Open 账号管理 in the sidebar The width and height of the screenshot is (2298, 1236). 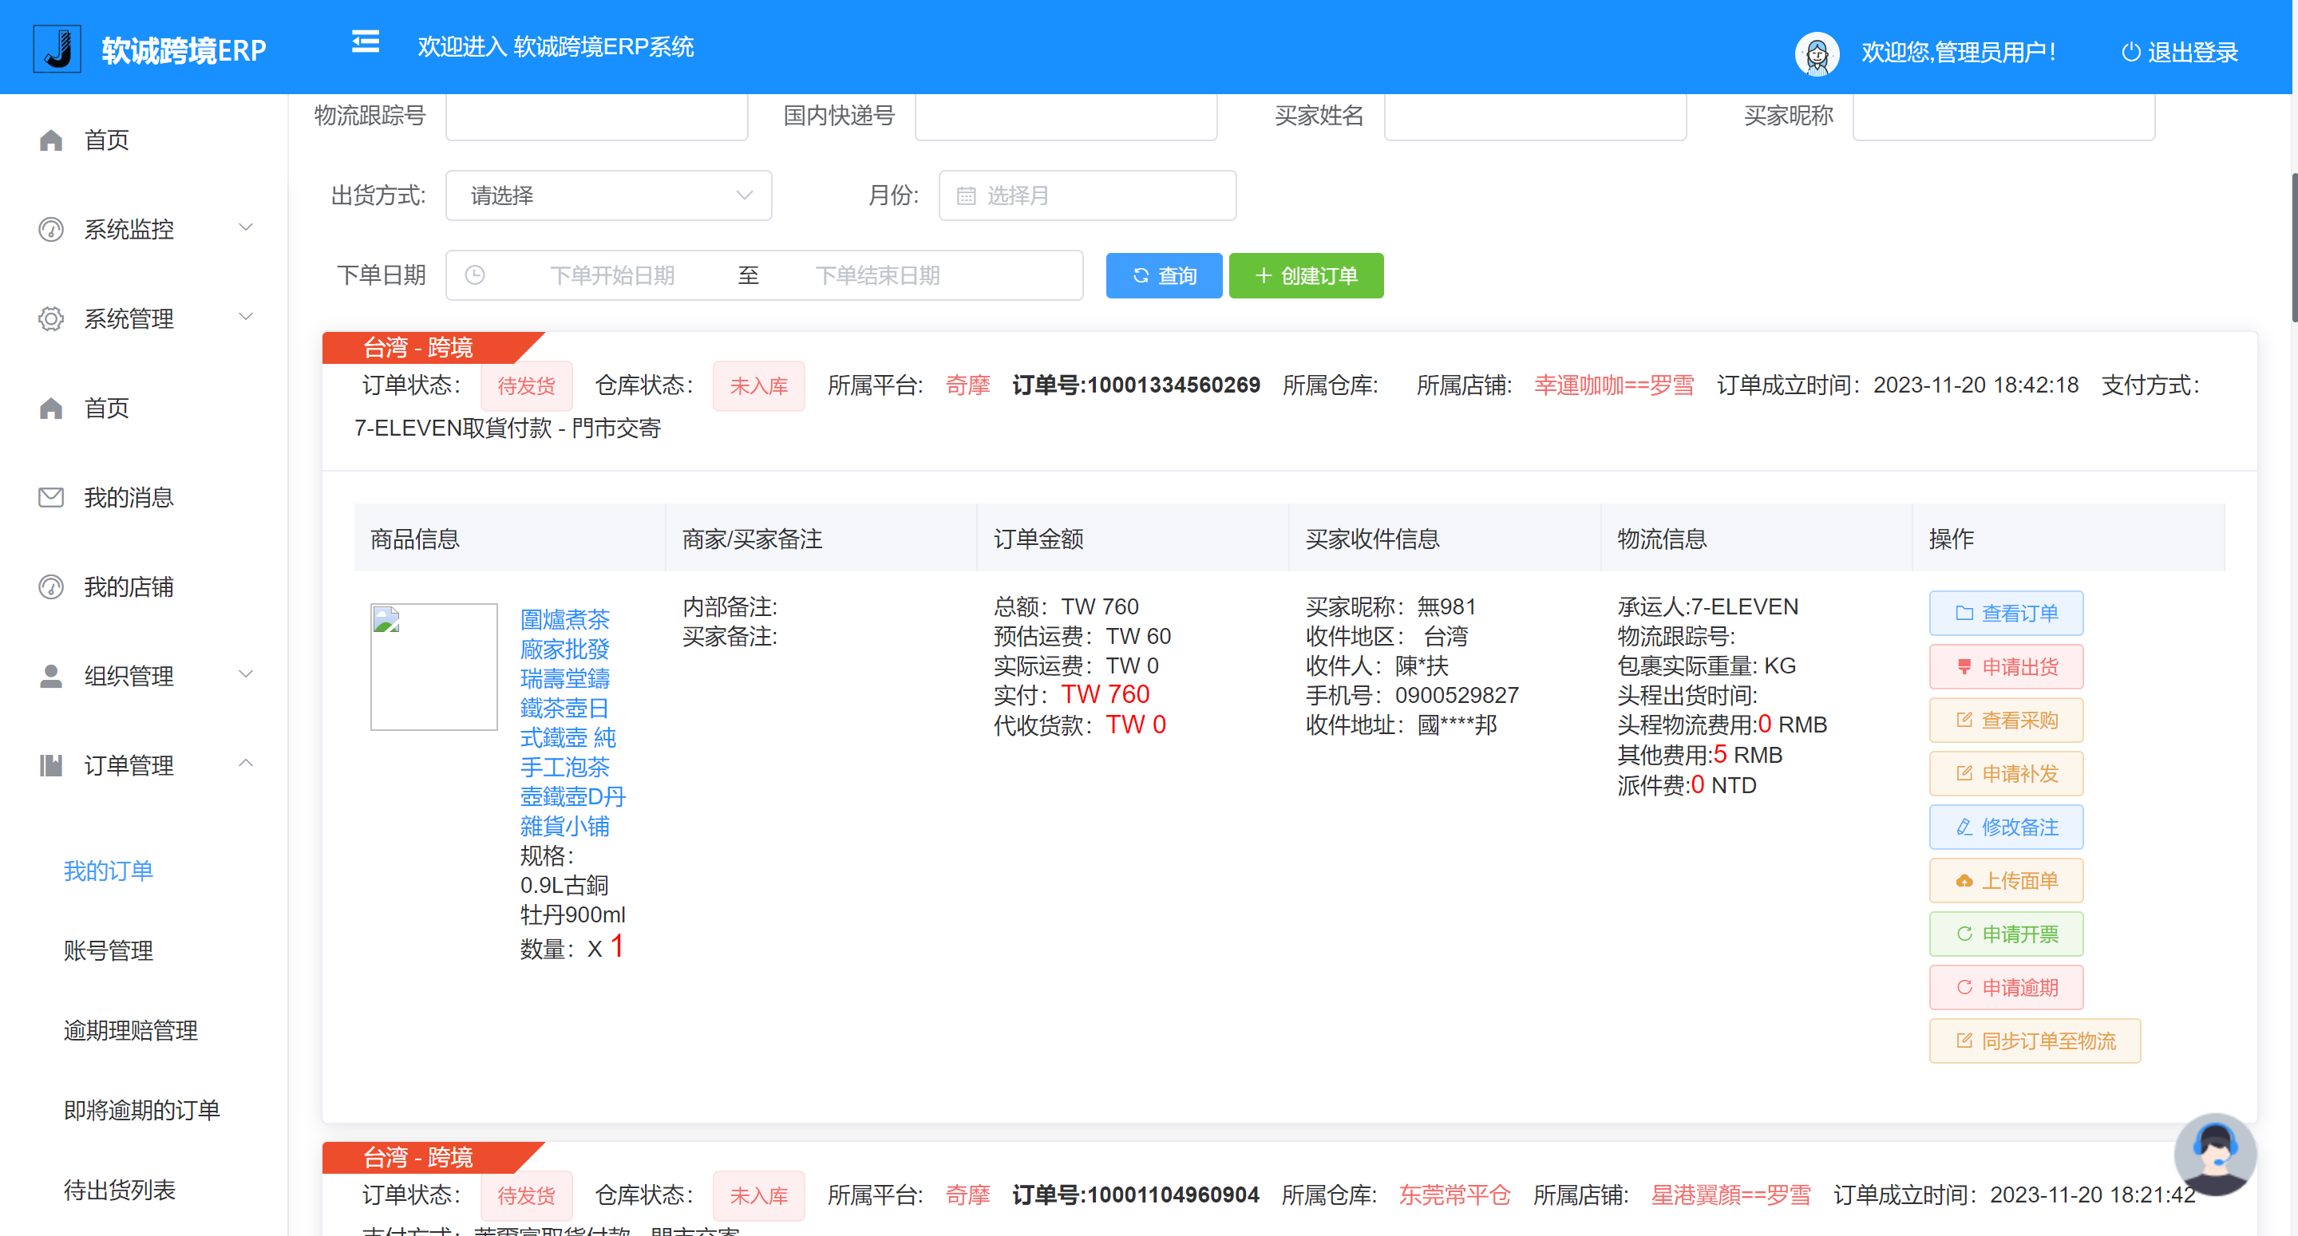point(108,950)
